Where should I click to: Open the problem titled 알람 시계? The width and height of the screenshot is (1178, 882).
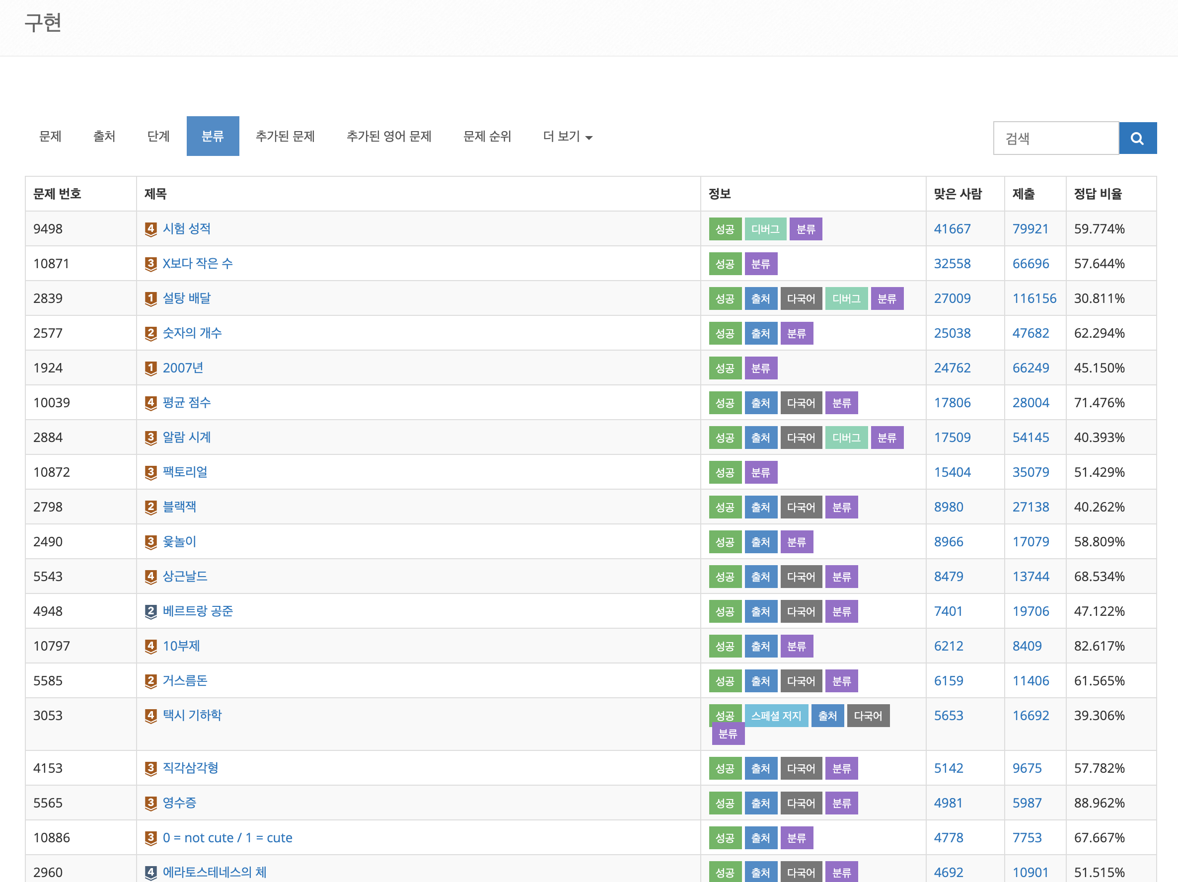tap(186, 437)
